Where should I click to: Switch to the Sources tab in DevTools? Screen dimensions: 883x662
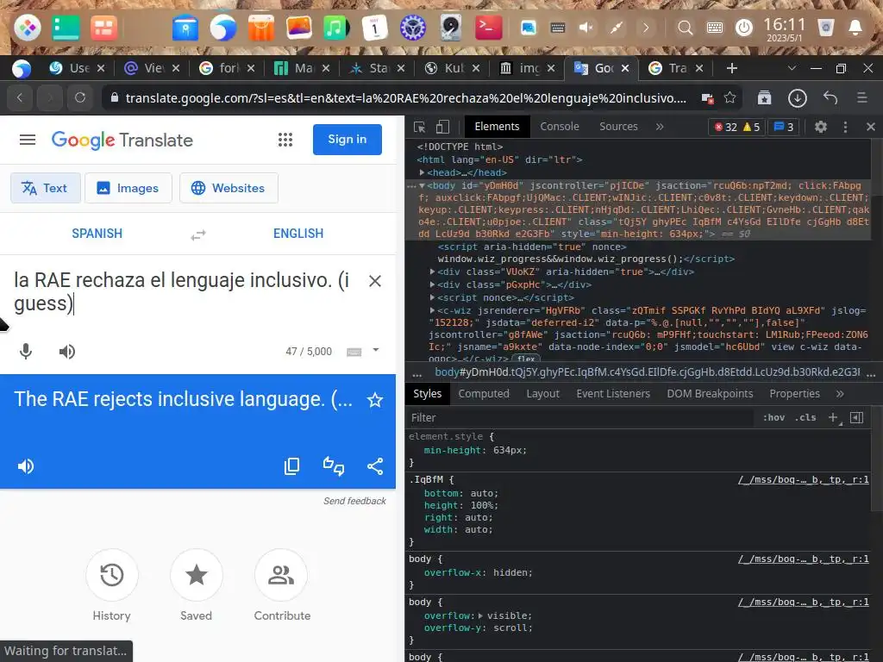618,127
